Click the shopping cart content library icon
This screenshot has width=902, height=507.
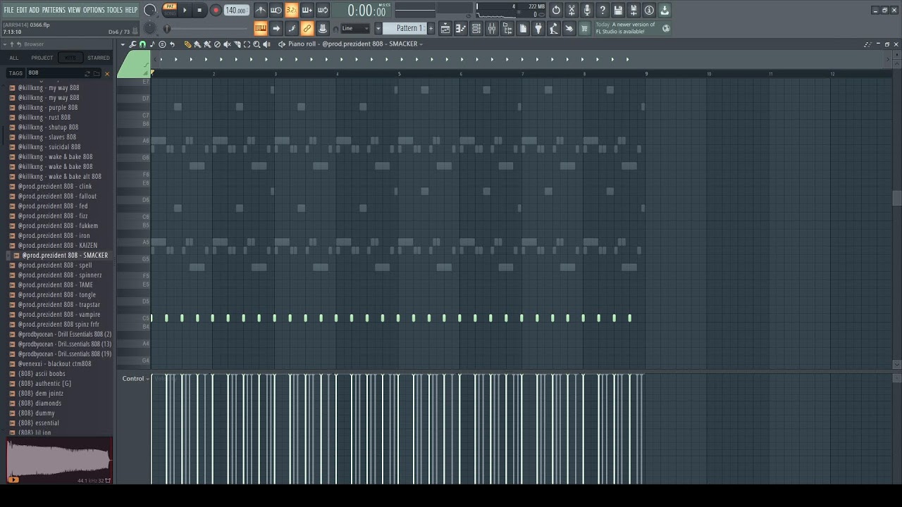coord(585,28)
